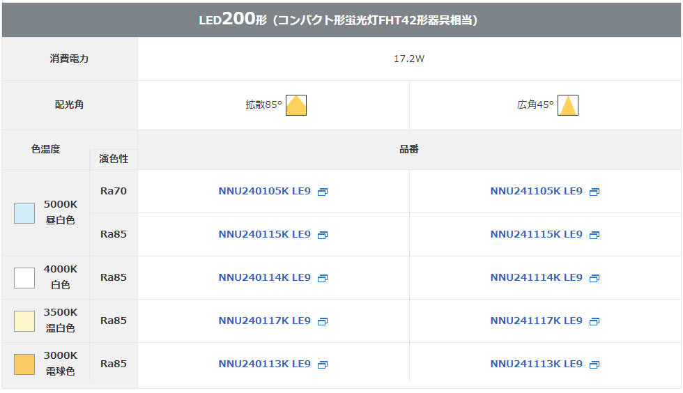The image size is (683, 393).
Task: Click new-window icon beside NNU241114K LE9
Action: click(x=594, y=278)
